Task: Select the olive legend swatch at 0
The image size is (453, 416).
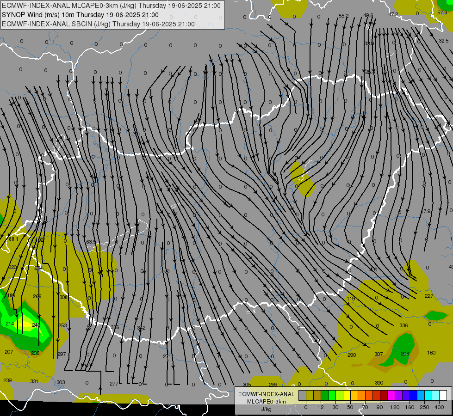Action: 310,395
